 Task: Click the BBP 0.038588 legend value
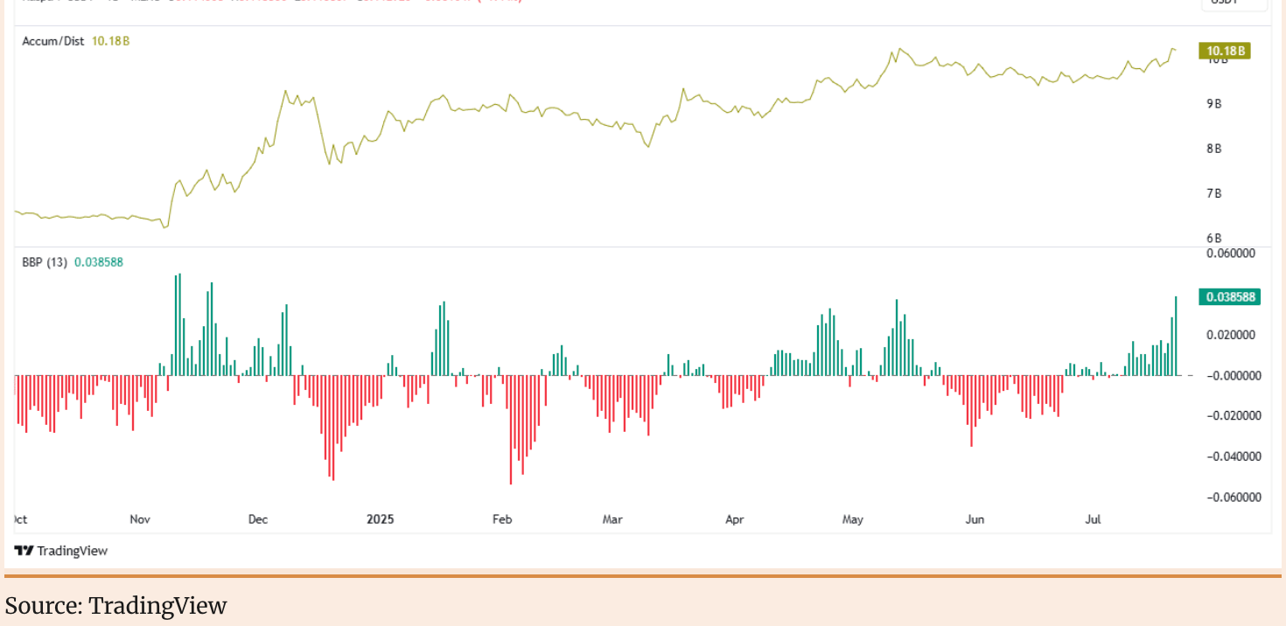pos(99,261)
